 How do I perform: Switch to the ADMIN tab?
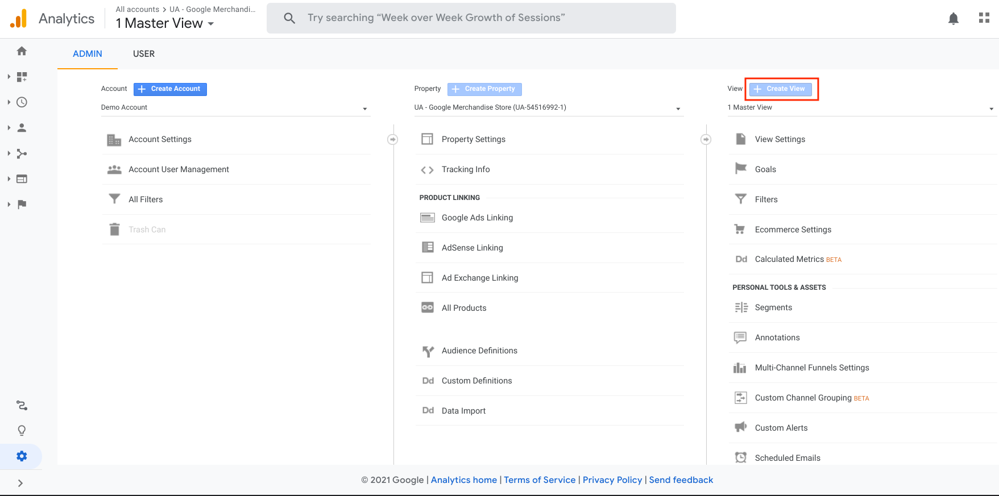(88, 54)
